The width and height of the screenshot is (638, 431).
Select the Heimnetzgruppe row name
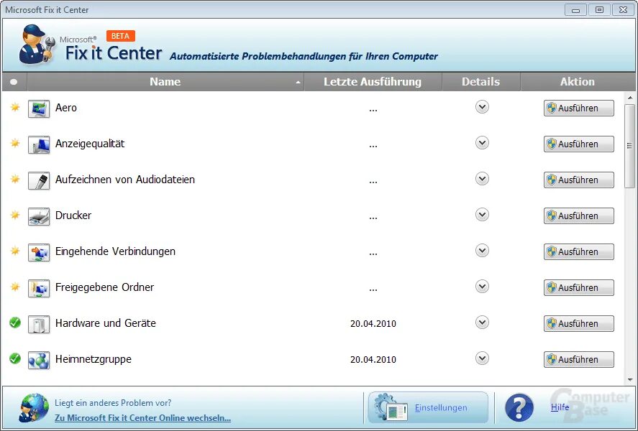94,359
